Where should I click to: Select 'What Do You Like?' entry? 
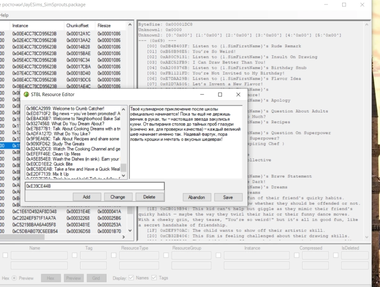coord(73,134)
